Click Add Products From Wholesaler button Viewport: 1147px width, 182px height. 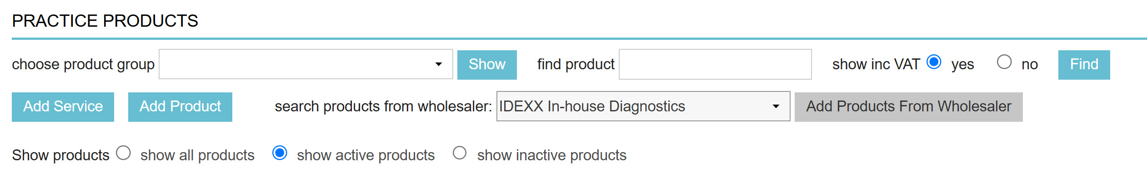coord(908,107)
